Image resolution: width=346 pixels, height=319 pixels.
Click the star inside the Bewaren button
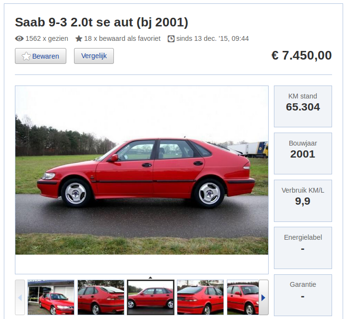coord(26,56)
